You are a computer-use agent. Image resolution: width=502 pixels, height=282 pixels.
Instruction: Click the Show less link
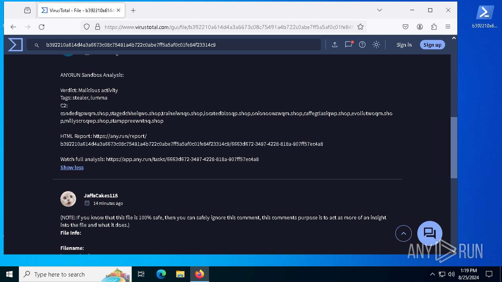pyautogui.click(x=72, y=167)
